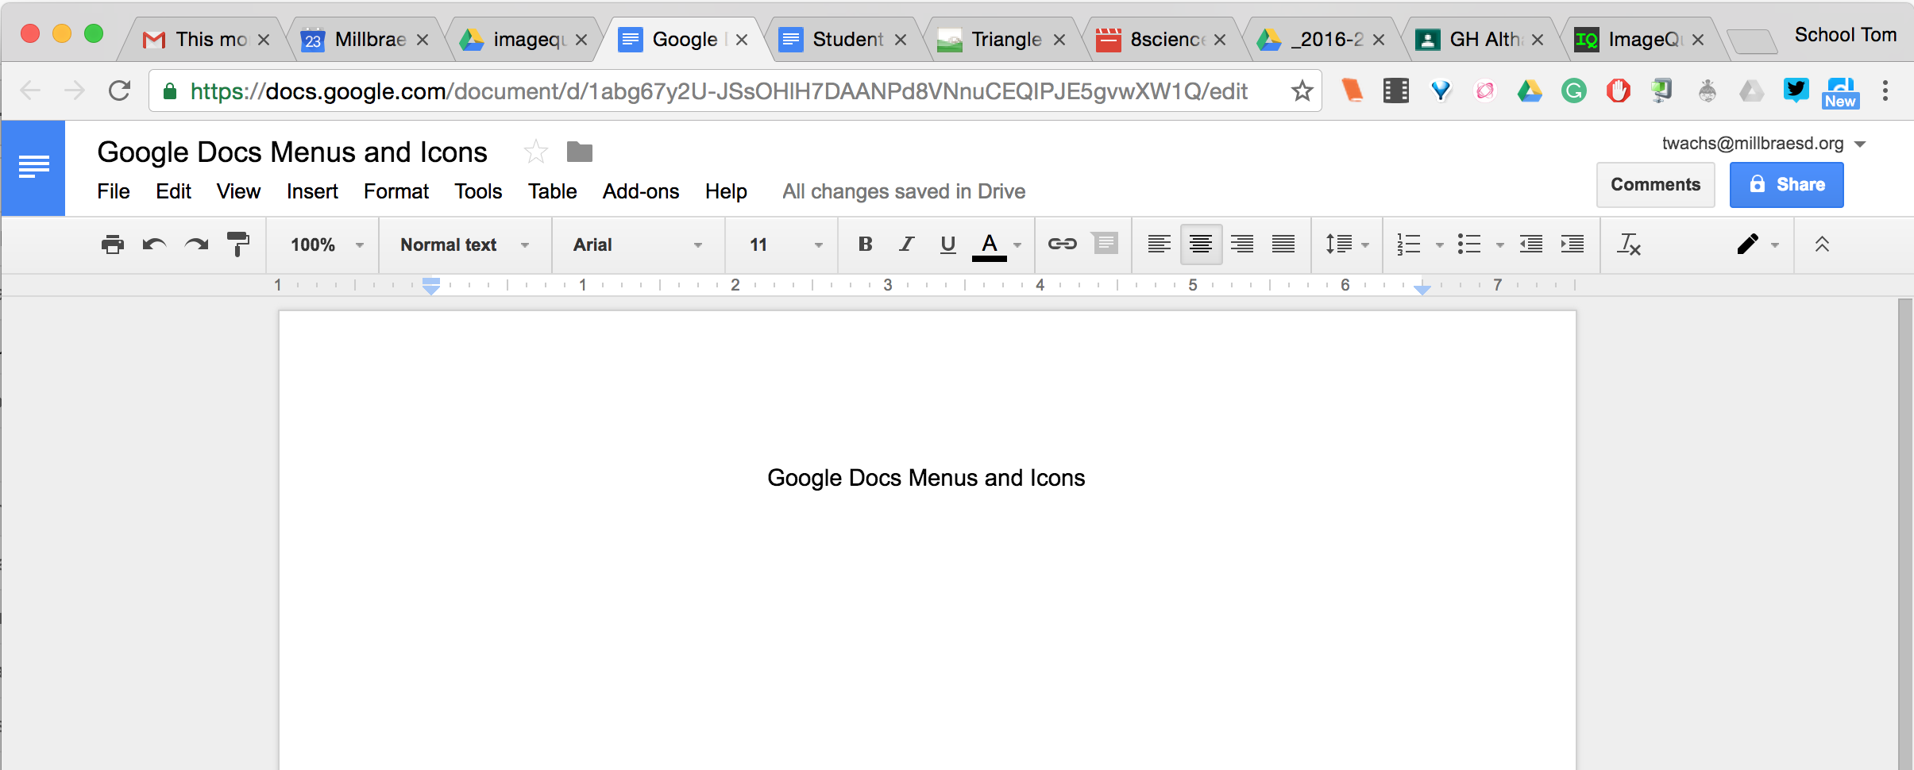Image resolution: width=1914 pixels, height=770 pixels.
Task: Star the document Google Docs Menus and Icons
Action: click(x=536, y=152)
